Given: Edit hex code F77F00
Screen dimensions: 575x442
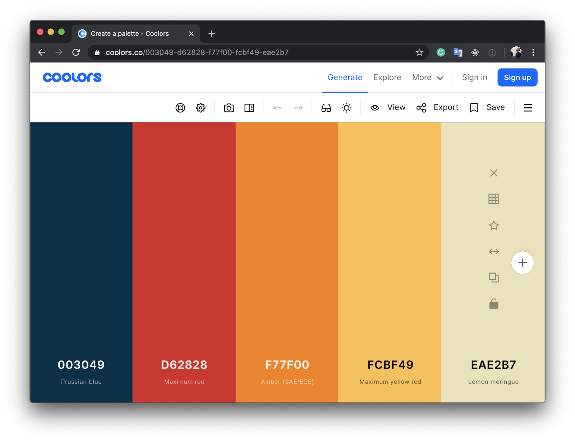Looking at the screenshot, I should pos(287,365).
